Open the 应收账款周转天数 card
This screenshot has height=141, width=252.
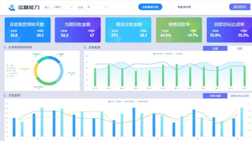pos(28,30)
